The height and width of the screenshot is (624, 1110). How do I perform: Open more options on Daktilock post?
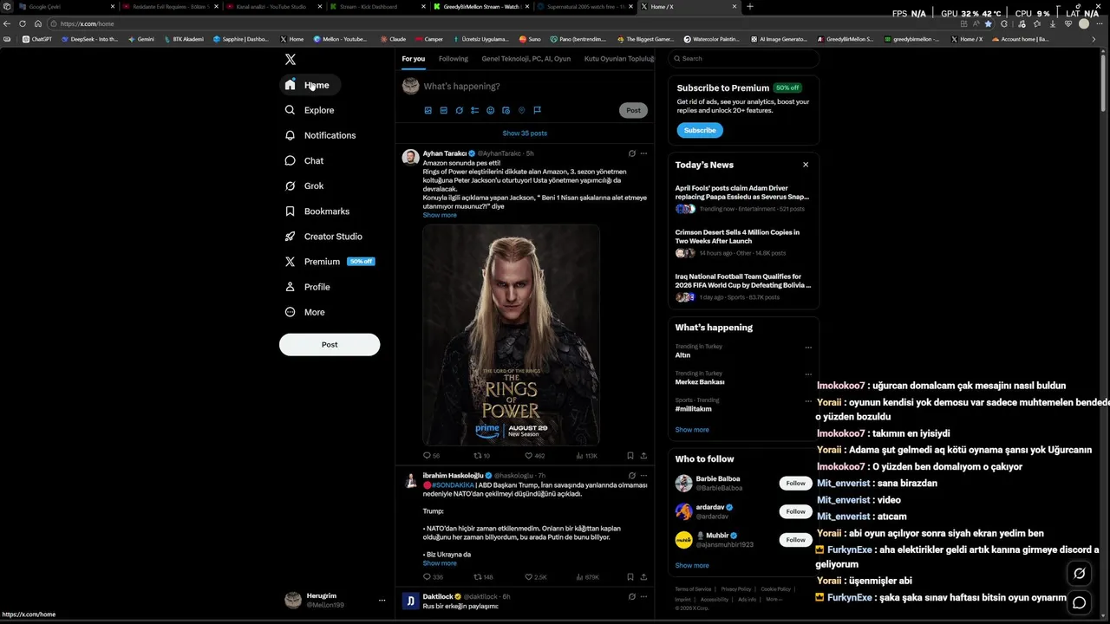point(643,596)
